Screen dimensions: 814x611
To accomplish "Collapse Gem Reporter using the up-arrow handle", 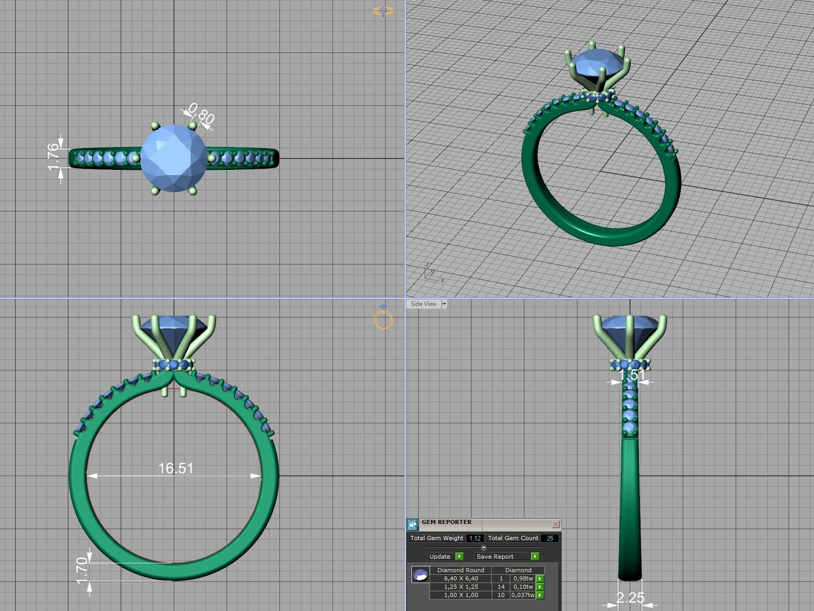I will [x=483, y=547].
